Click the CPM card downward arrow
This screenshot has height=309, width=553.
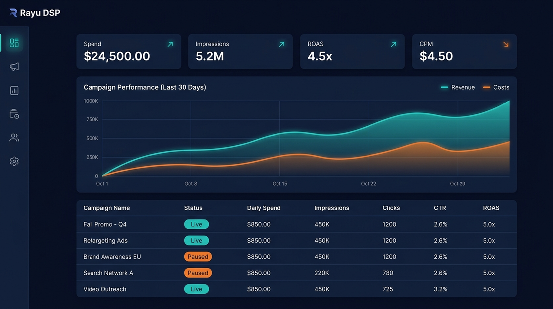point(506,44)
